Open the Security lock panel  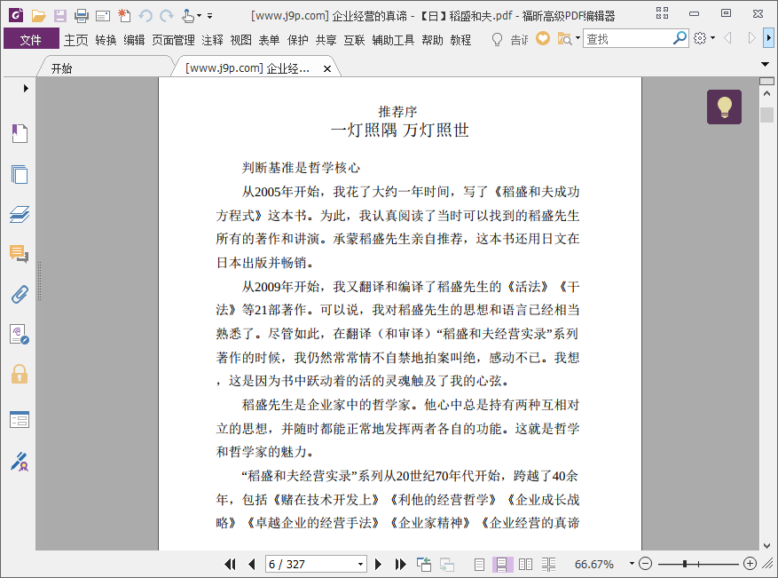pyautogui.click(x=20, y=374)
